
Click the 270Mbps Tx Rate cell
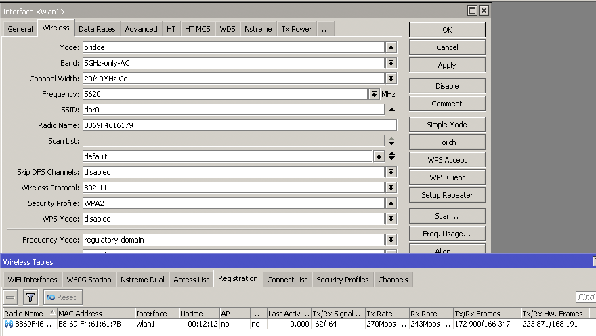387,324
